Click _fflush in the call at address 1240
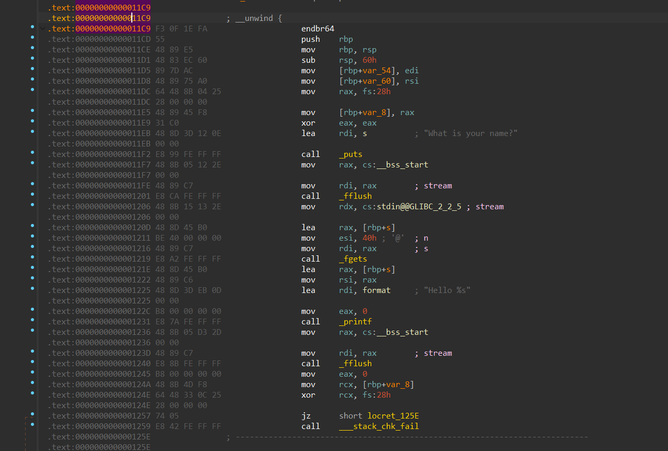 point(355,364)
